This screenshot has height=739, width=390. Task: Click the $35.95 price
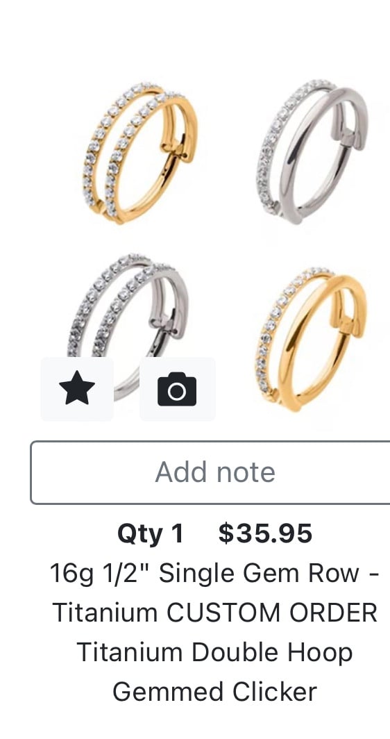coord(265,533)
